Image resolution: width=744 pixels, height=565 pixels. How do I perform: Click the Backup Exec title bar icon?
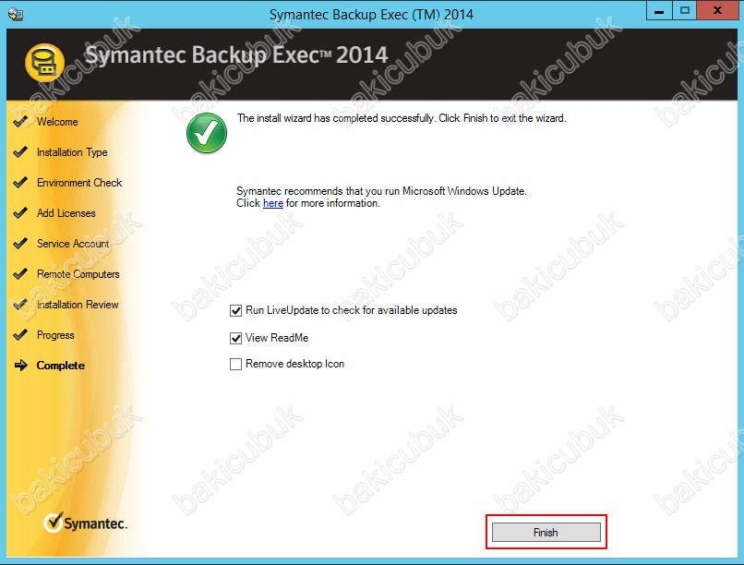[15, 14]
